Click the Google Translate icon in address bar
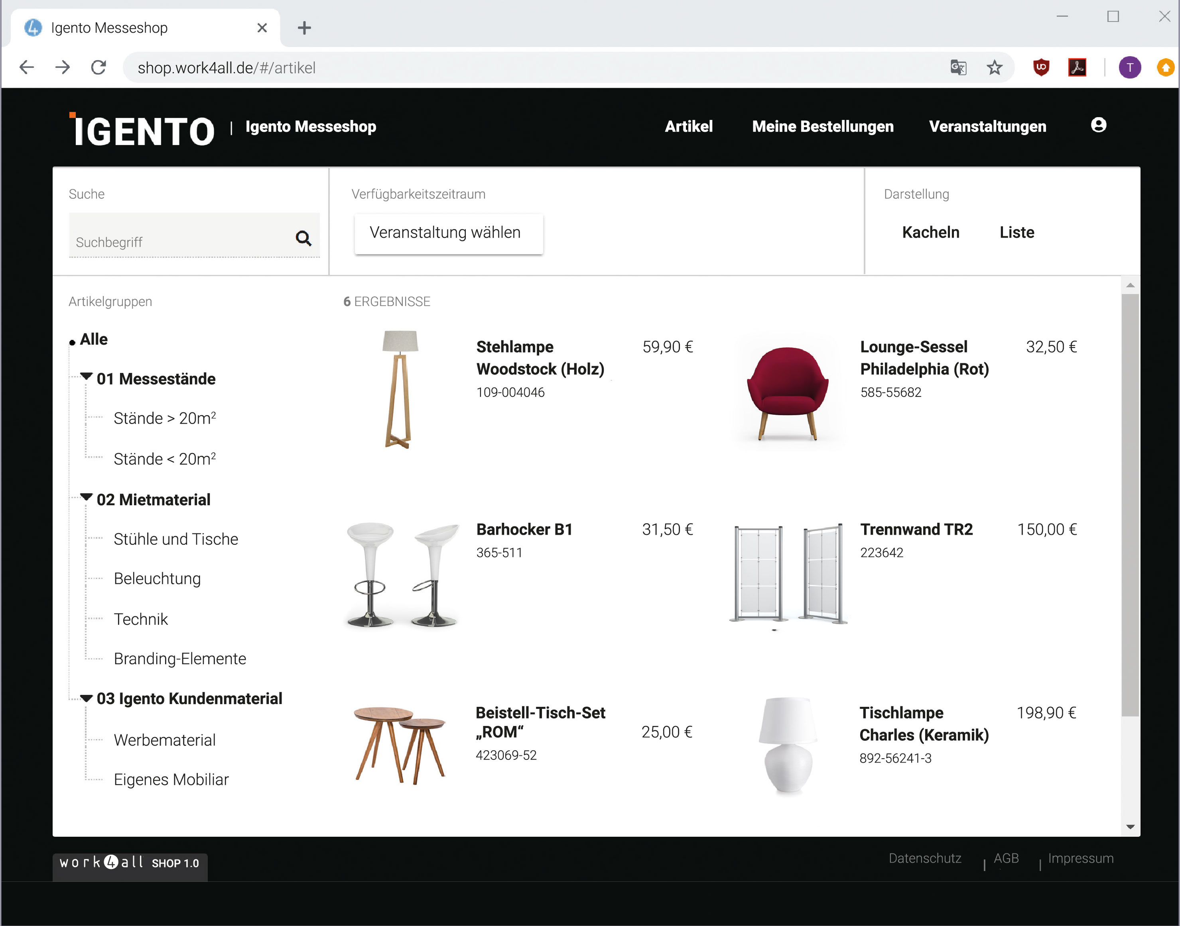The image size is (1180, 926). (958, 68)
